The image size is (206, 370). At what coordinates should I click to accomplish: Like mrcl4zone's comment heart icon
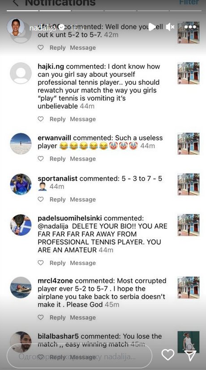[x=41, y=318]
